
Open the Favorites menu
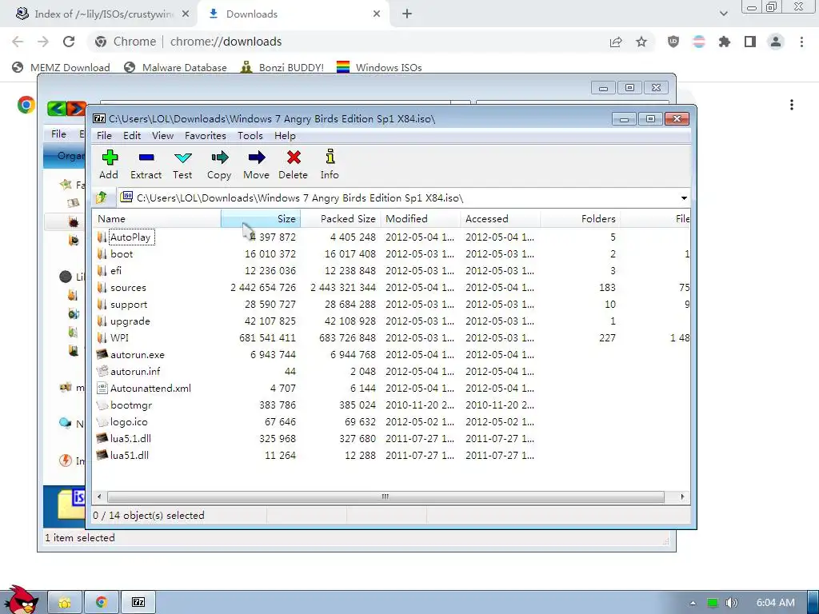click(x=206, y=136)
